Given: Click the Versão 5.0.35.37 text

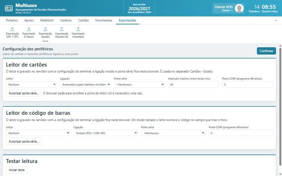Looking at the screenshot, I should [x=23, y=13].
